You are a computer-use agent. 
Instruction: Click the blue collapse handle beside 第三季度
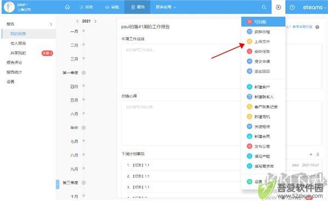57,184
